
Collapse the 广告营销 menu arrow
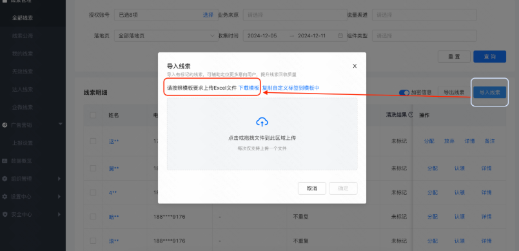(x=60, y=124)
